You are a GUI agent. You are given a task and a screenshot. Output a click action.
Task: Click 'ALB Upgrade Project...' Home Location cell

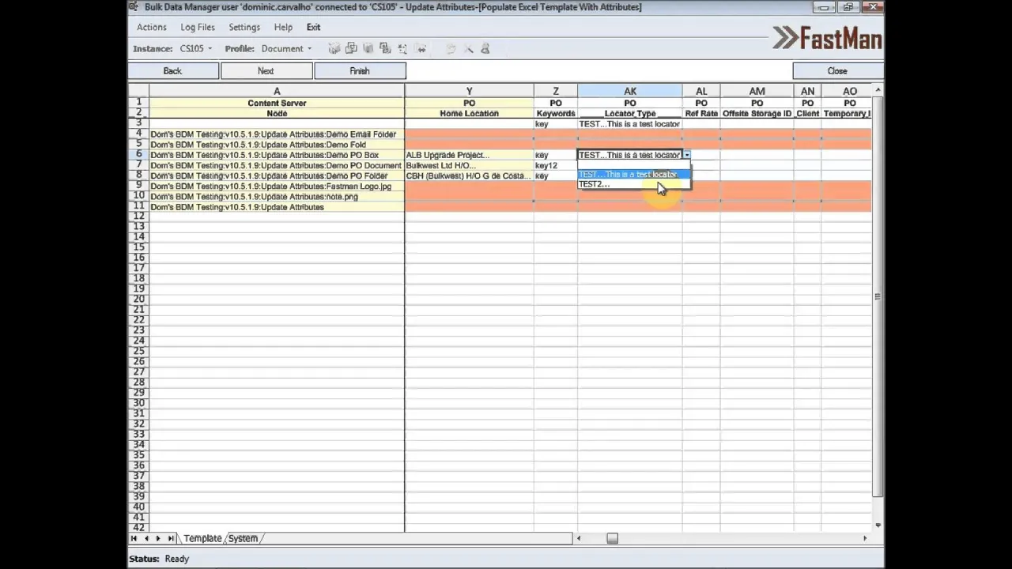(469, 155)
